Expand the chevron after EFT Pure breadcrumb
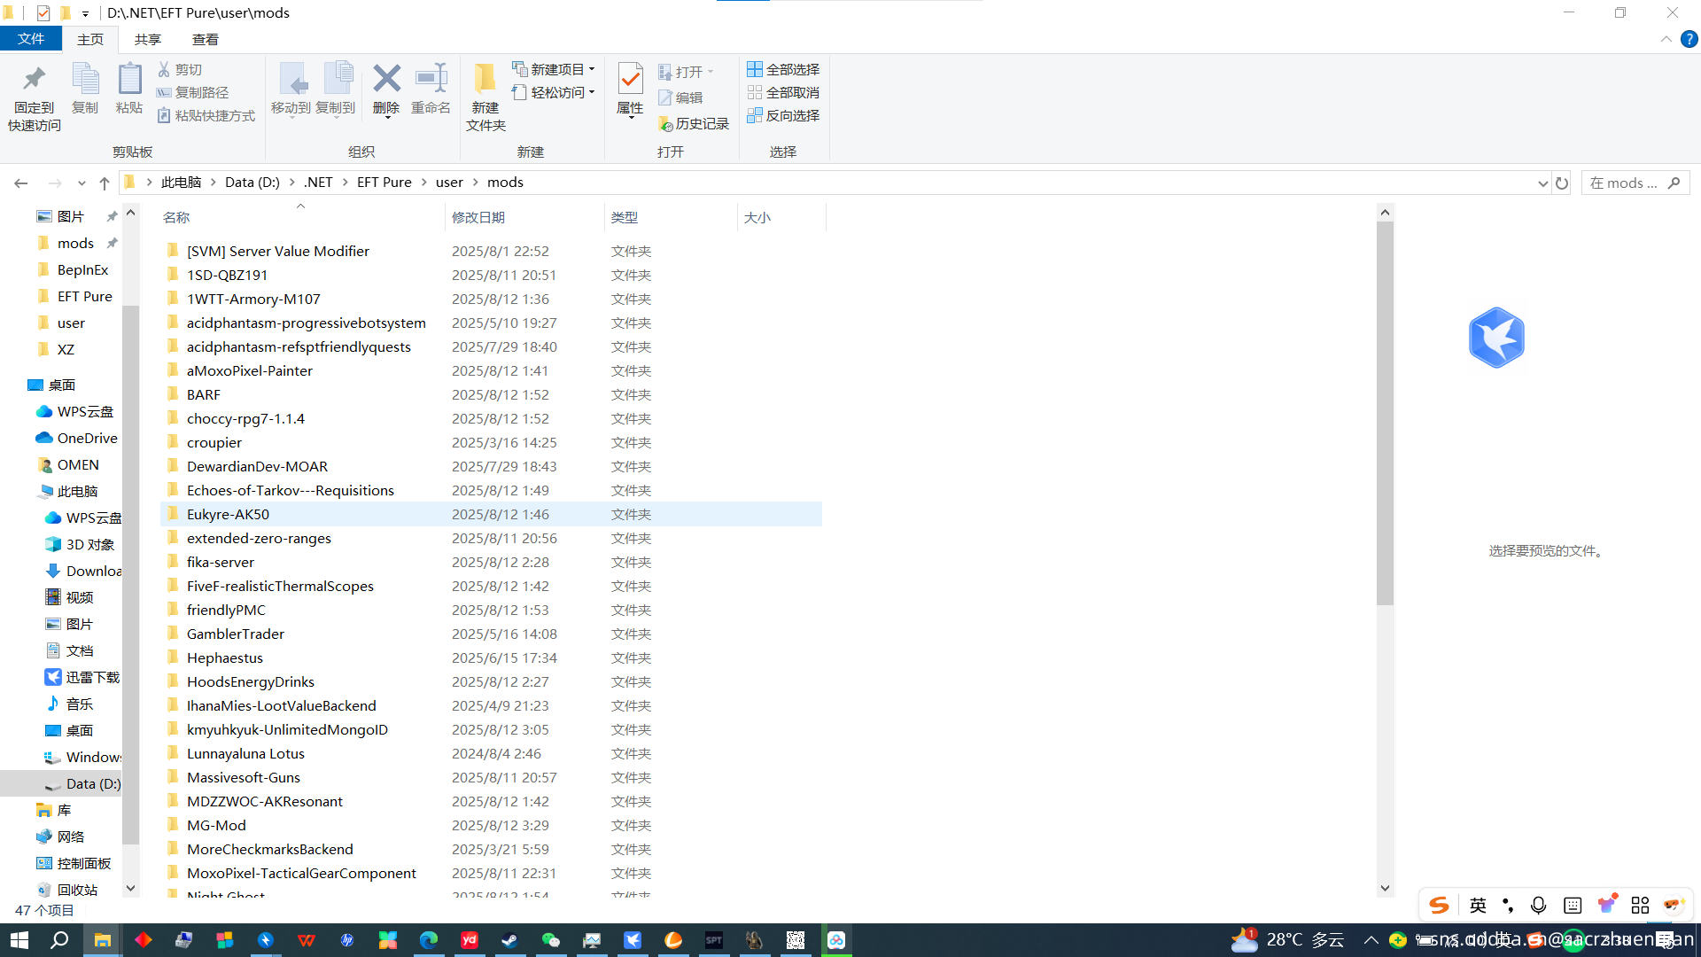 pos(423,183)
